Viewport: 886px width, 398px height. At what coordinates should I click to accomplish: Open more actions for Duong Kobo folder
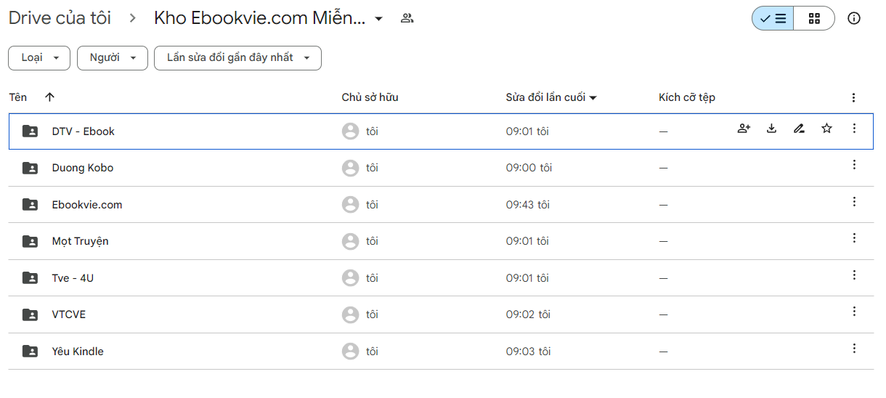click(854, 166)
